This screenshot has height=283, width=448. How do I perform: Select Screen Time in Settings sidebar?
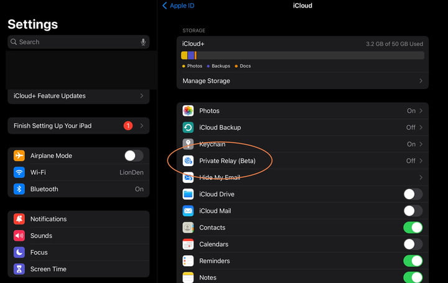(78, 269)
